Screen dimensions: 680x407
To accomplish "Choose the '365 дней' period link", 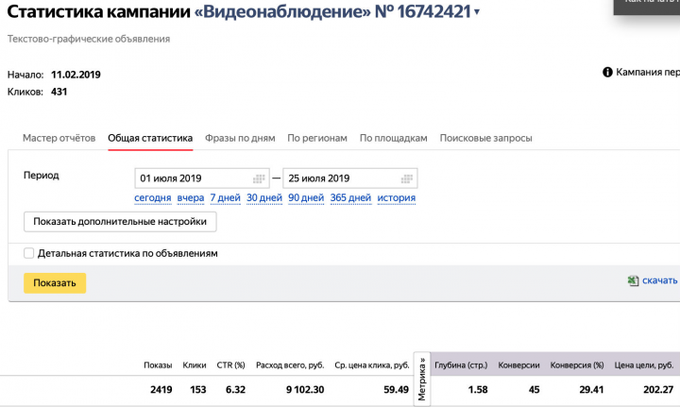I will point(350,198).
